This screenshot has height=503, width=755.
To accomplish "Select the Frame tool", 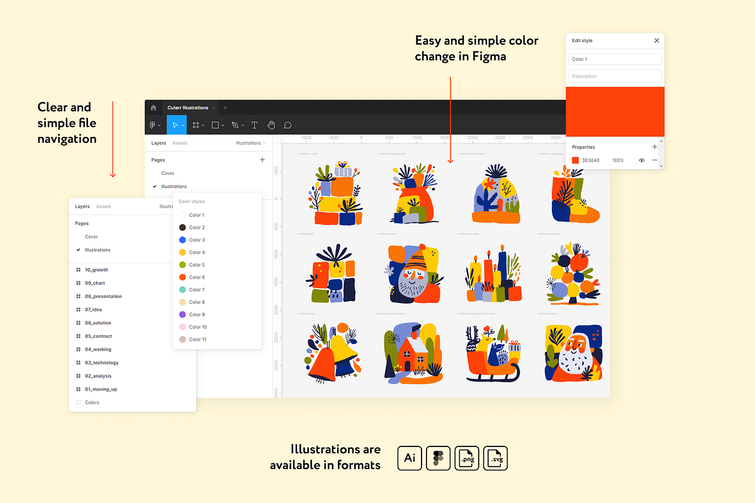I will 196,125.
